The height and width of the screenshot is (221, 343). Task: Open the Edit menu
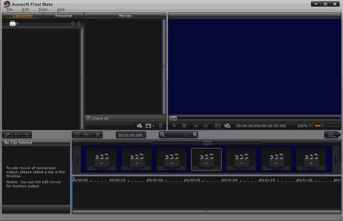tap(25, 10)
